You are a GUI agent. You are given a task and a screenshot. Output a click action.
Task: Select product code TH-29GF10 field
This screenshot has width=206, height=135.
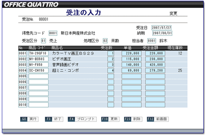coord(38,53)
